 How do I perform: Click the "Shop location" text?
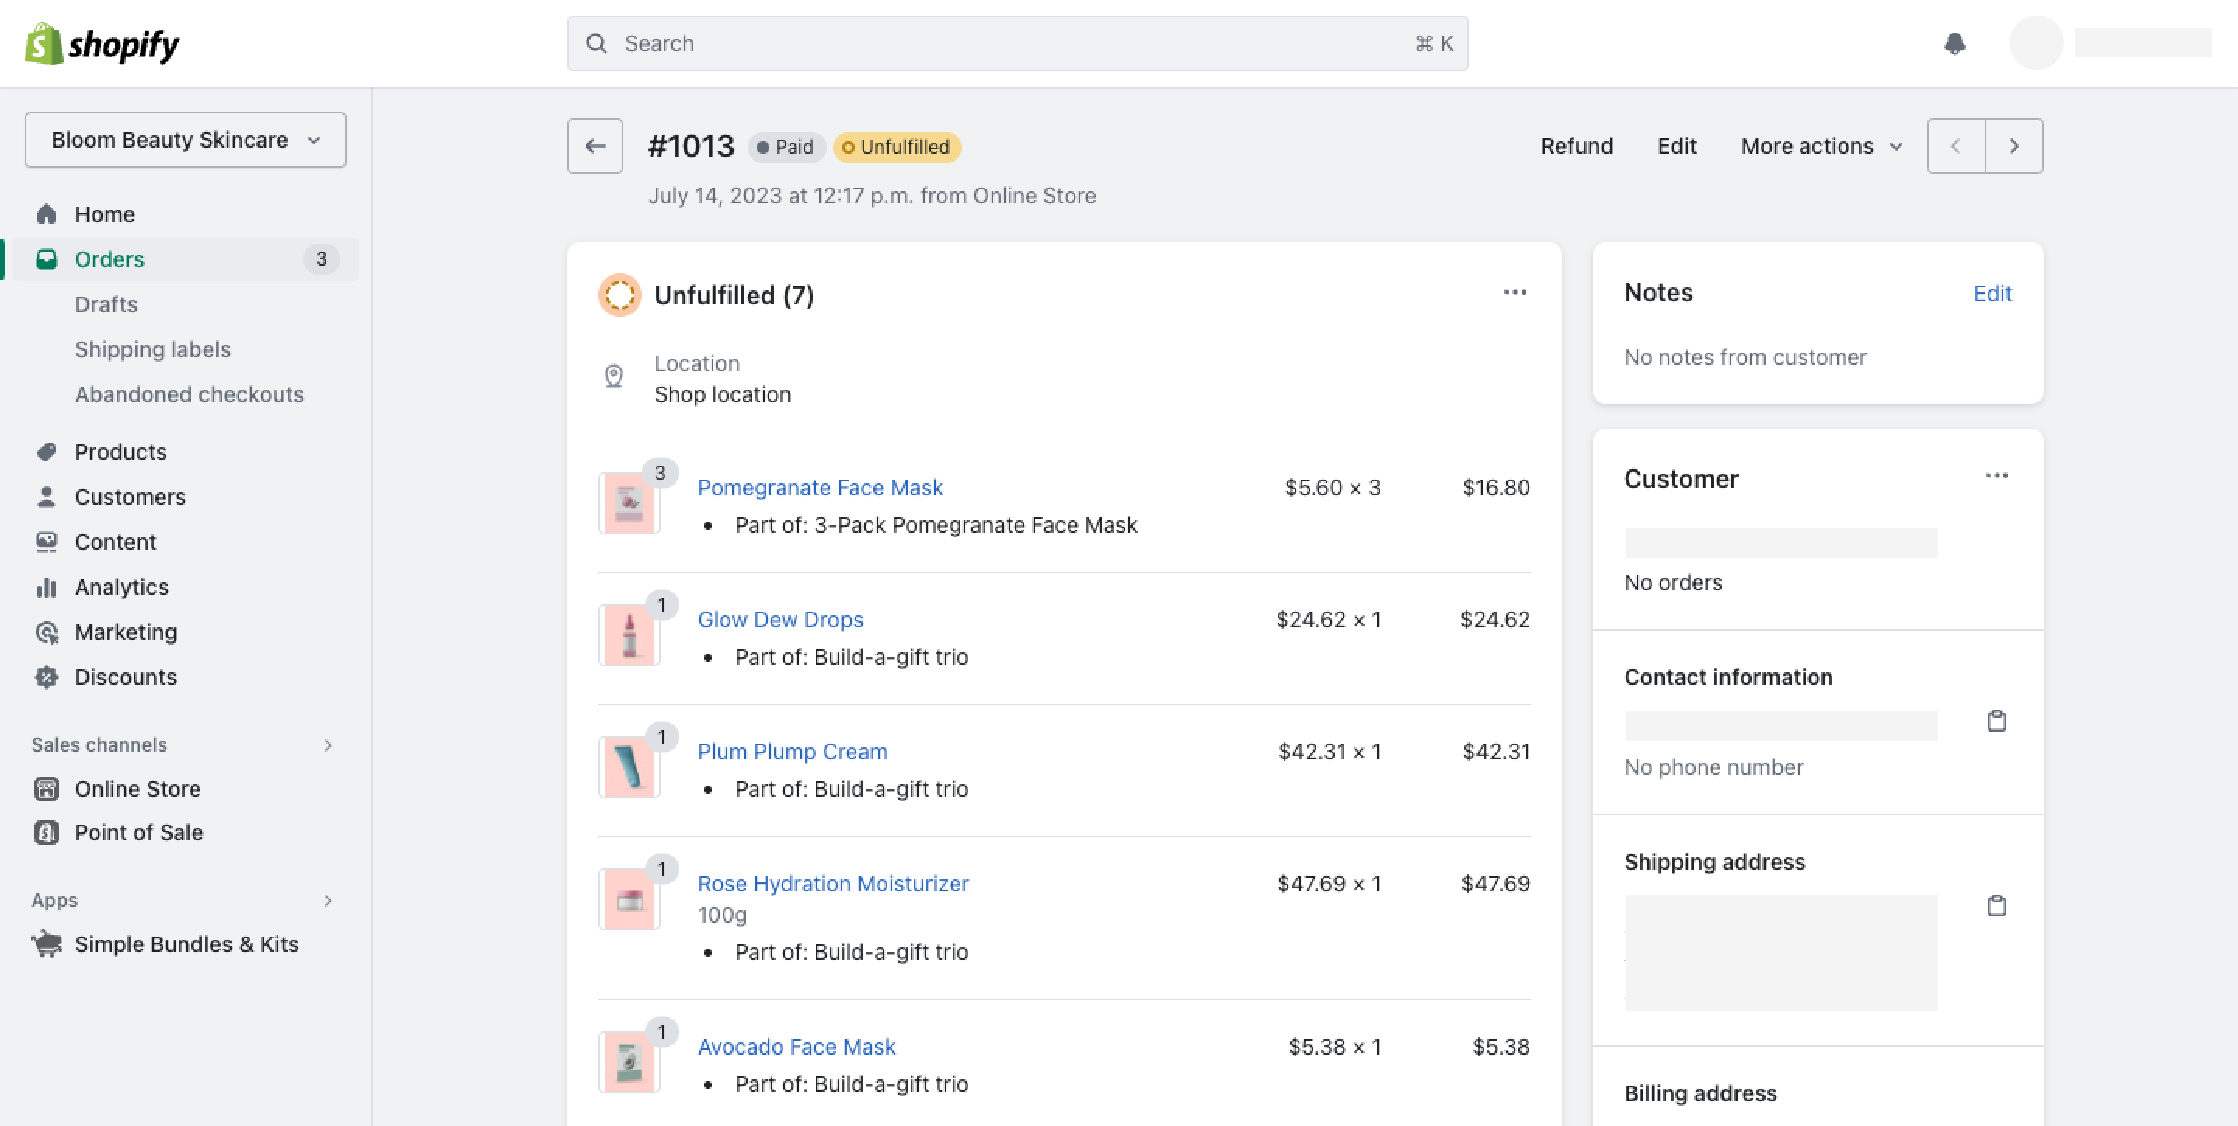[722, 395]
